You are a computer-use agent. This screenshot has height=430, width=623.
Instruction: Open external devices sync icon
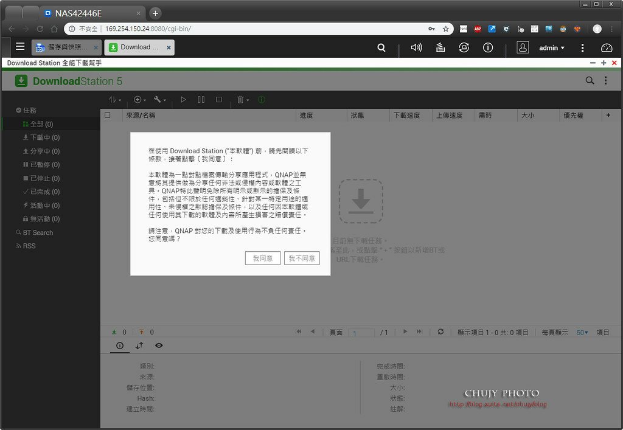click(464, 47)
